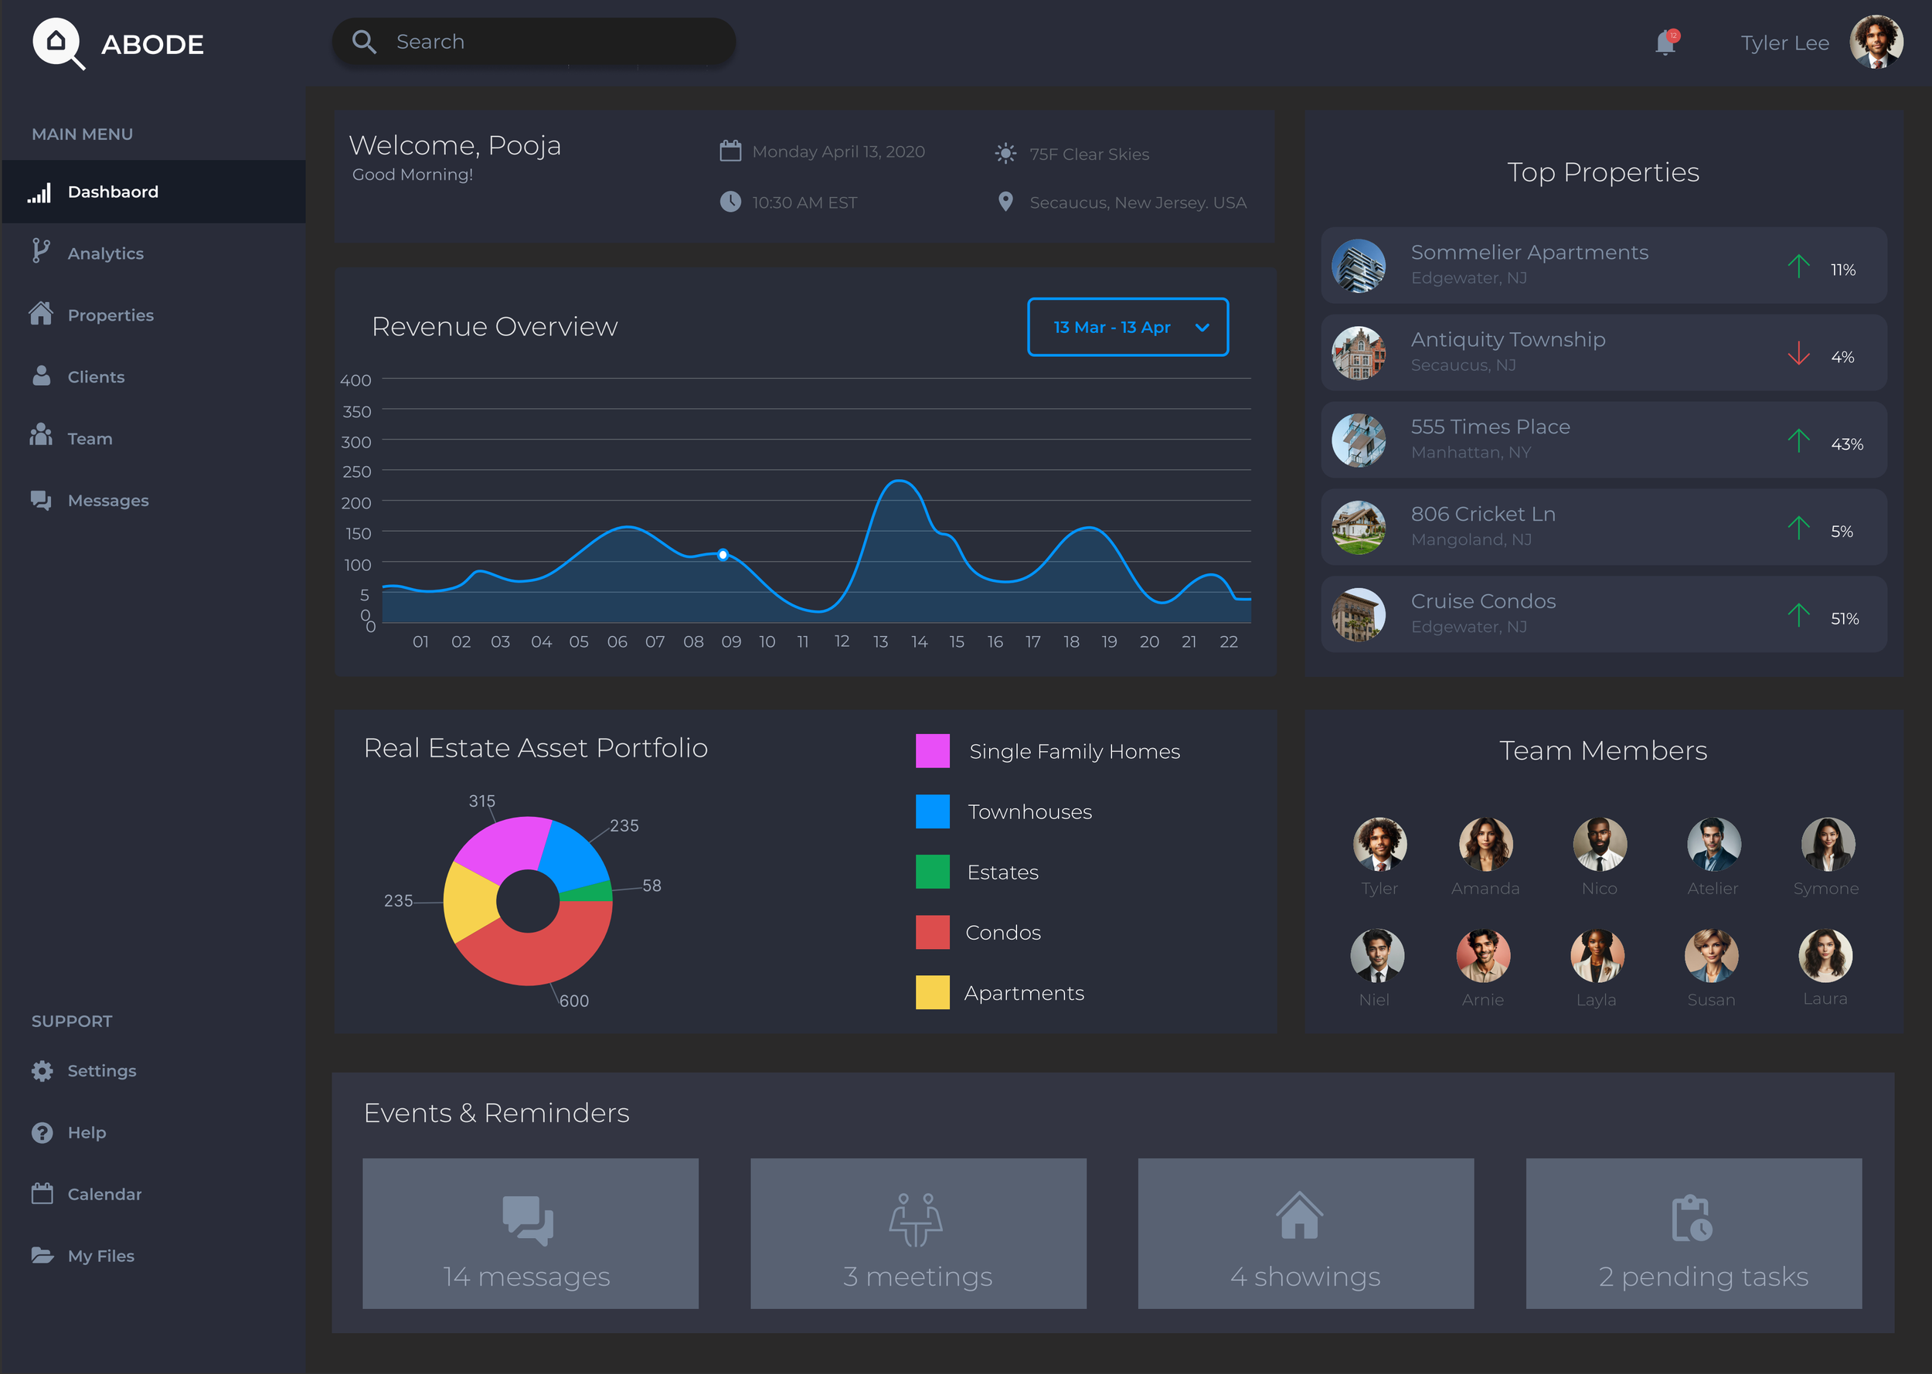Viewport: 1932px width, 1374px height.
Task: Click the data point on revenue chart
Action: tap(723, 555)
